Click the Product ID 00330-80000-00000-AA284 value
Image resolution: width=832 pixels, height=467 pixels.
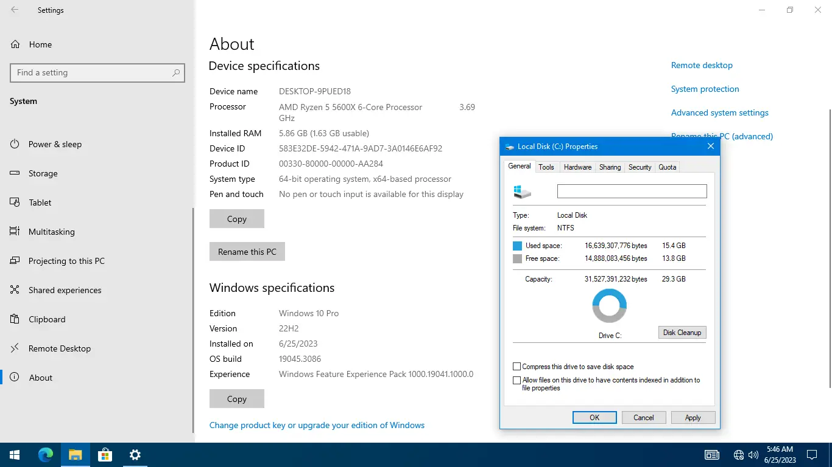coord(331,164)
